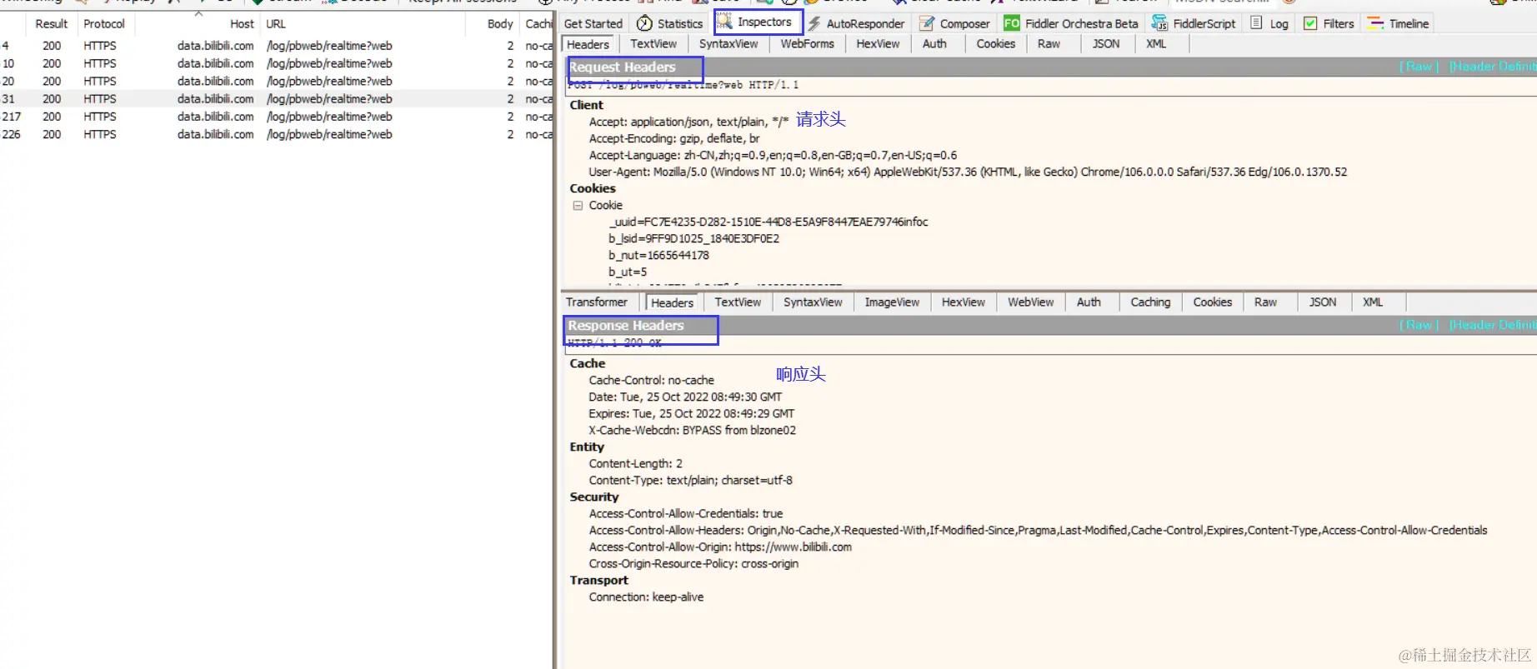The height and width of the screenshot is (669, 1537).
Task: Select request inspector SyntaxView tab
Action: [728, 44]
